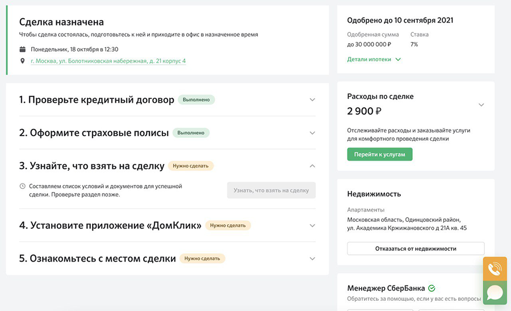
Task: Open the green chat widget icon
Action: click(x=495, y=293)
